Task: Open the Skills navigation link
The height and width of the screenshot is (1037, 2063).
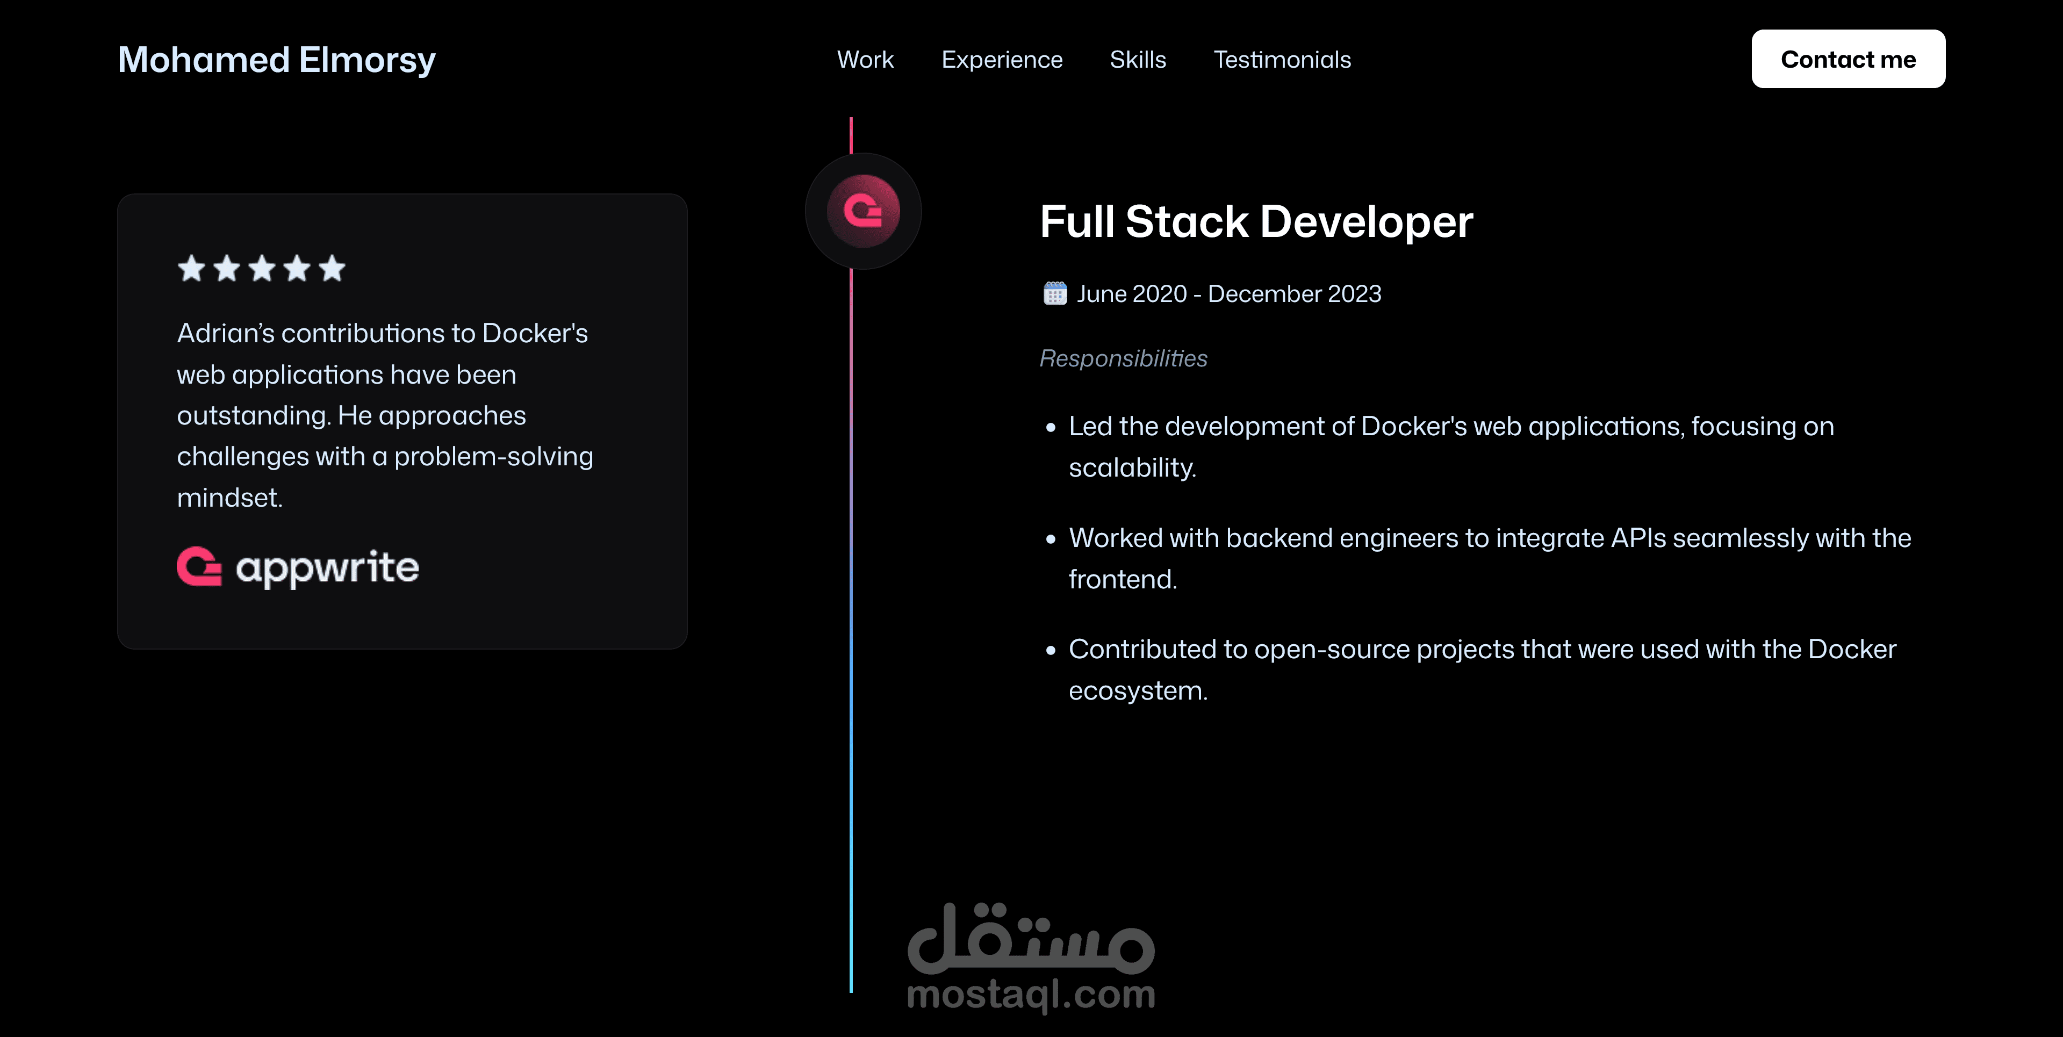Action: tap(1137, 59)
